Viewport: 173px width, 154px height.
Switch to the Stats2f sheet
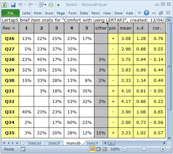54,143
